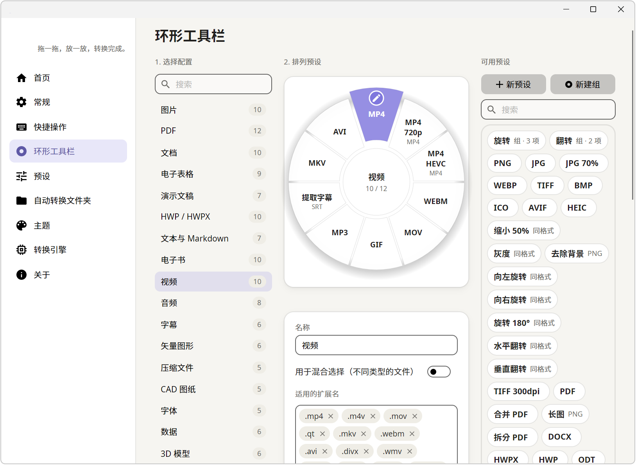Click the 新预设 button
This screenshot has height=465, width=636.
click(513, 84)
